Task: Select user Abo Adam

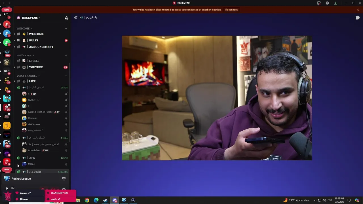Action: [x=45, y=150]
